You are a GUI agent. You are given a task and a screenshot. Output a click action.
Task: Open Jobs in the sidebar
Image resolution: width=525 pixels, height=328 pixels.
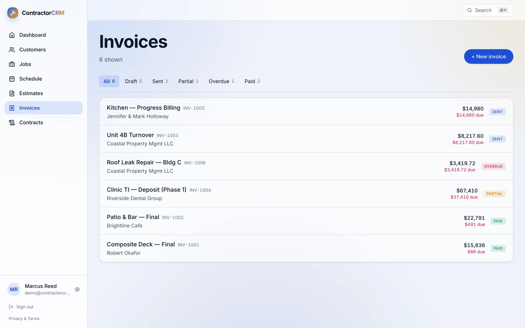[44, 64]
